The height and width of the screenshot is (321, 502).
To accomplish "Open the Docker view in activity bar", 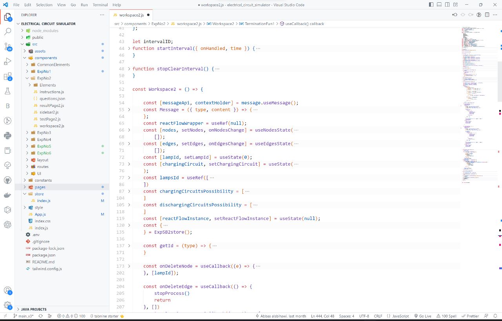I will [7, 195].
